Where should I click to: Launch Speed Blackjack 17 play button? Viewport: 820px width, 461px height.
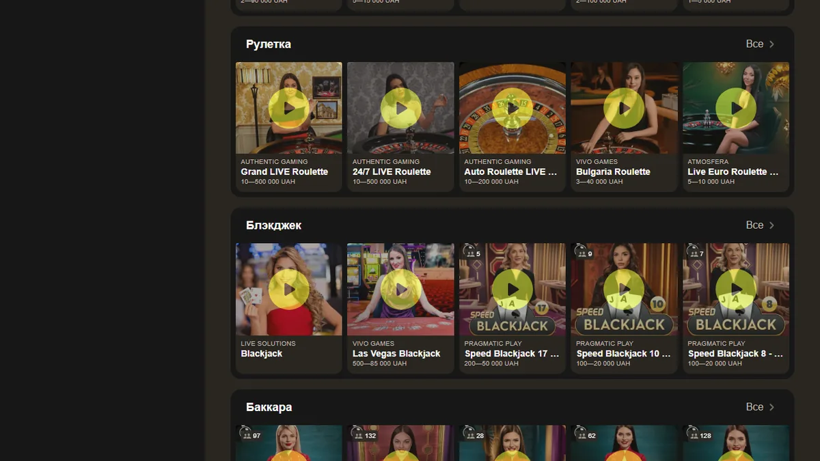[x=512, y=290]
